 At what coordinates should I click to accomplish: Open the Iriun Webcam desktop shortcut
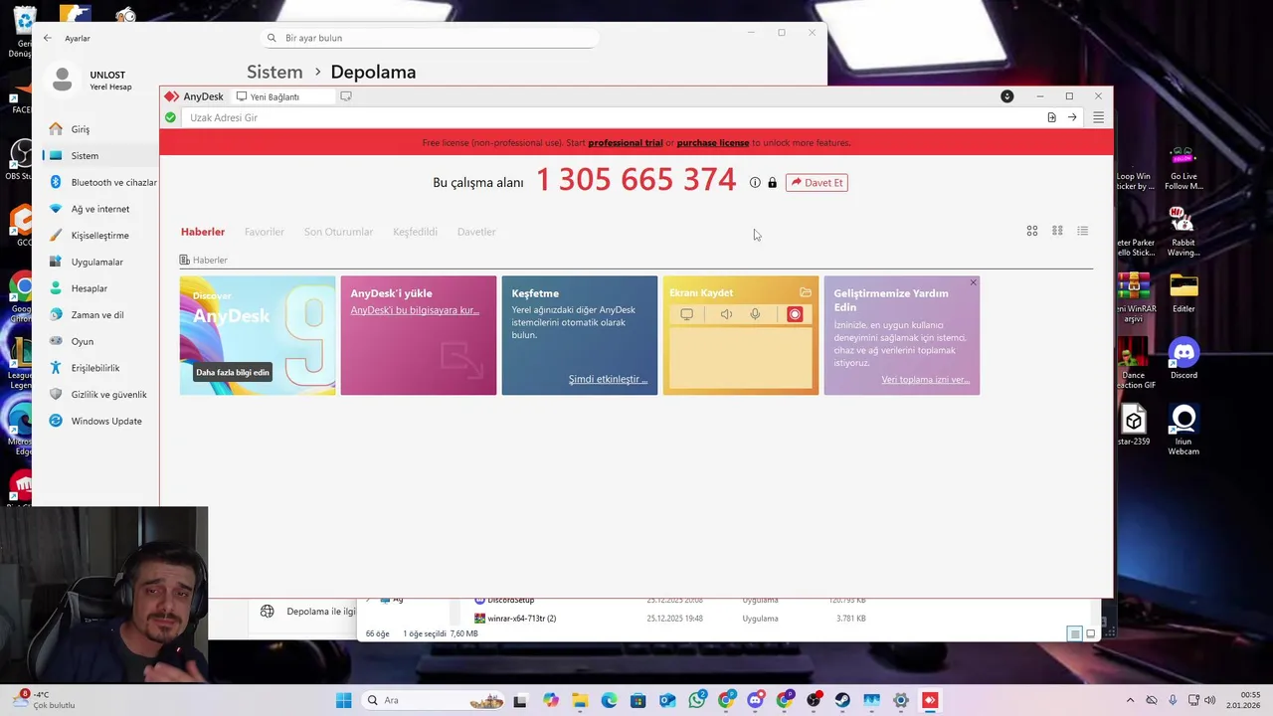(1183, 430)
